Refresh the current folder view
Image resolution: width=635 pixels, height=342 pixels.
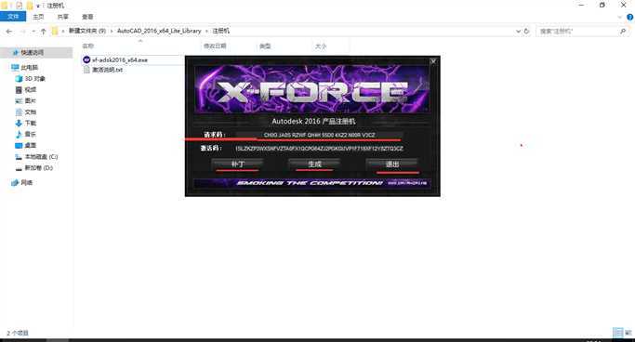[526, 32]
